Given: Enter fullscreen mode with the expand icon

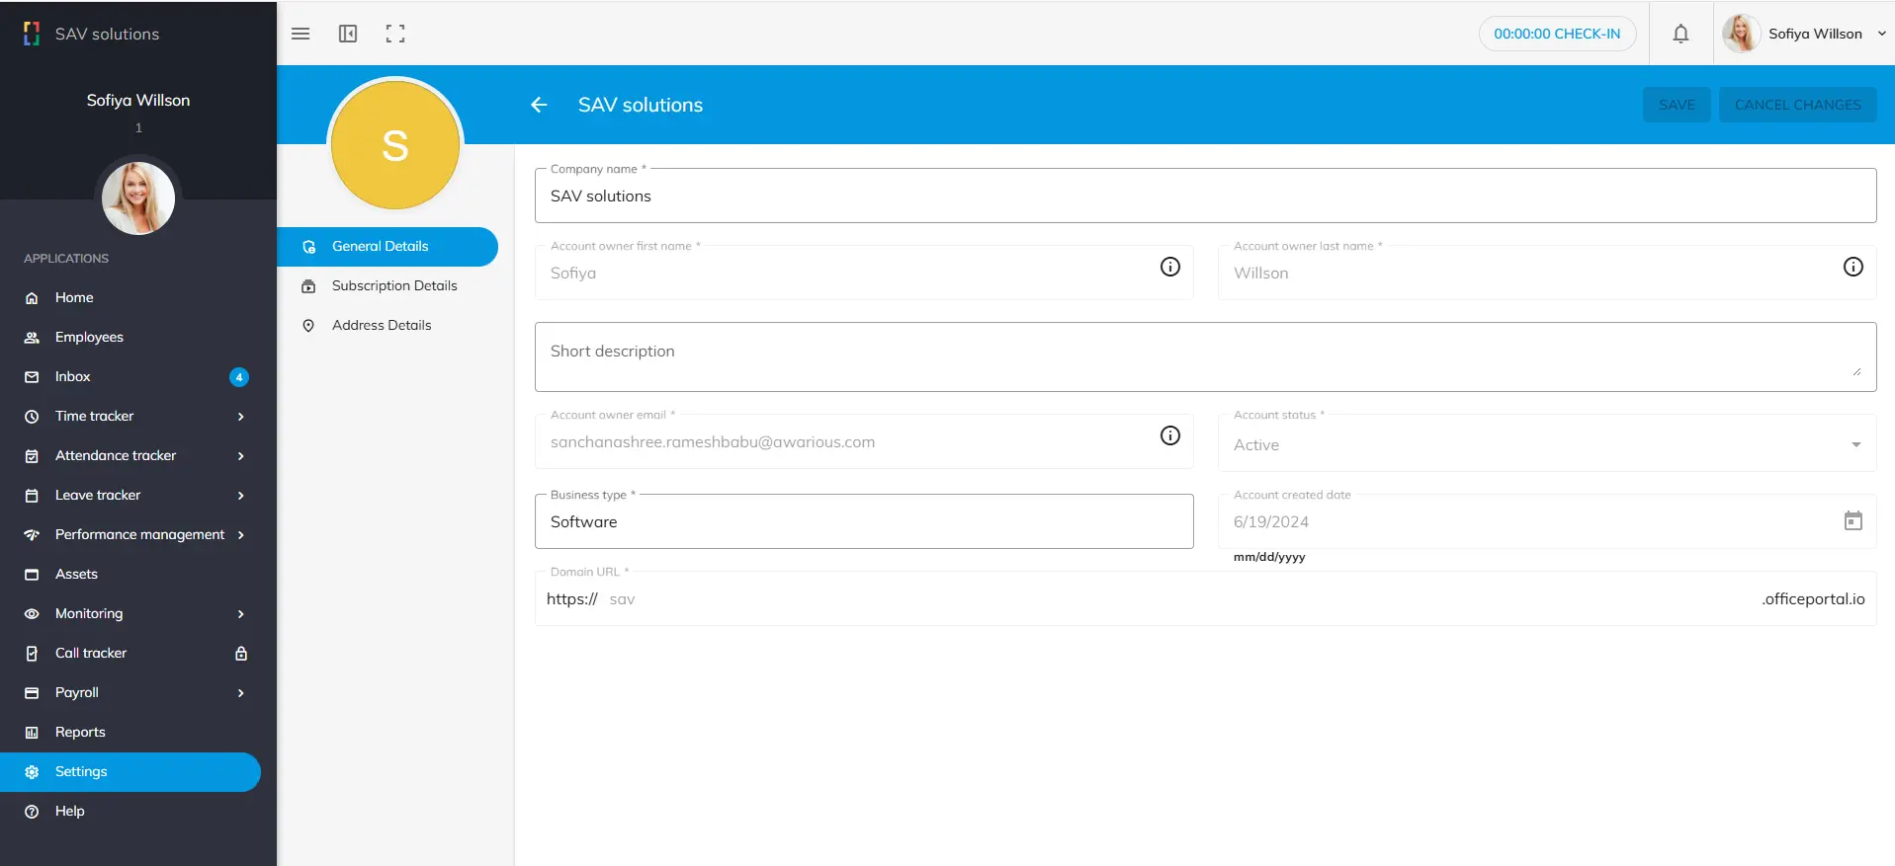Looking at the screenshot, I should point(395,34).
